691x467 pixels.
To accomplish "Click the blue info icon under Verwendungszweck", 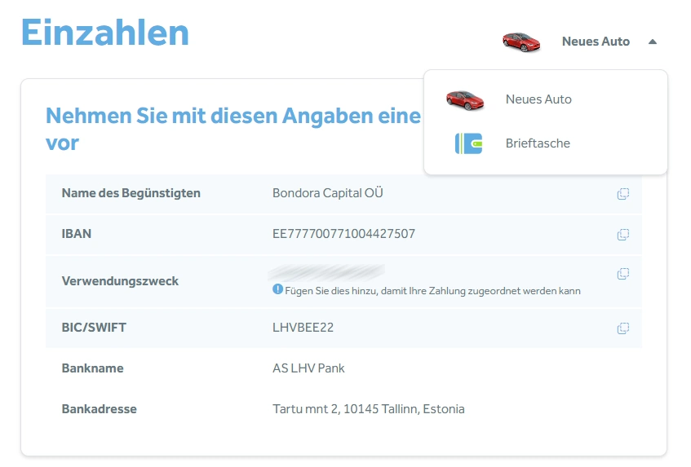I will [277, 289].
